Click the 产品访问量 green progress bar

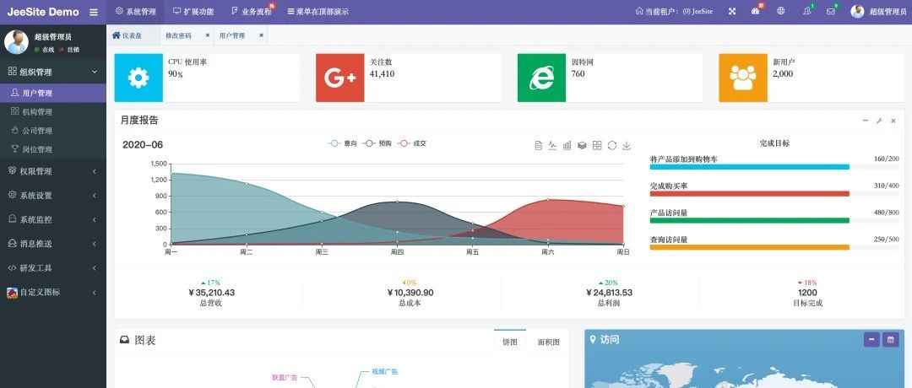point(749,220)
